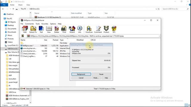
Task: Click the Add toolbar icon in WinRAR
Action: (x=25, y=29)
